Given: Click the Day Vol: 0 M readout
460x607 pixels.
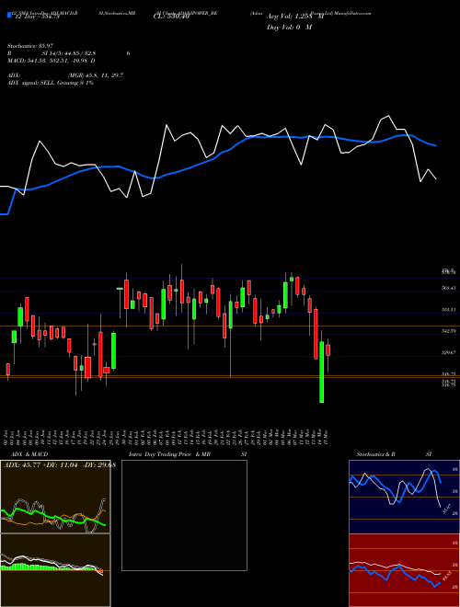Looking at the screenshot, I should coord(289,27).
